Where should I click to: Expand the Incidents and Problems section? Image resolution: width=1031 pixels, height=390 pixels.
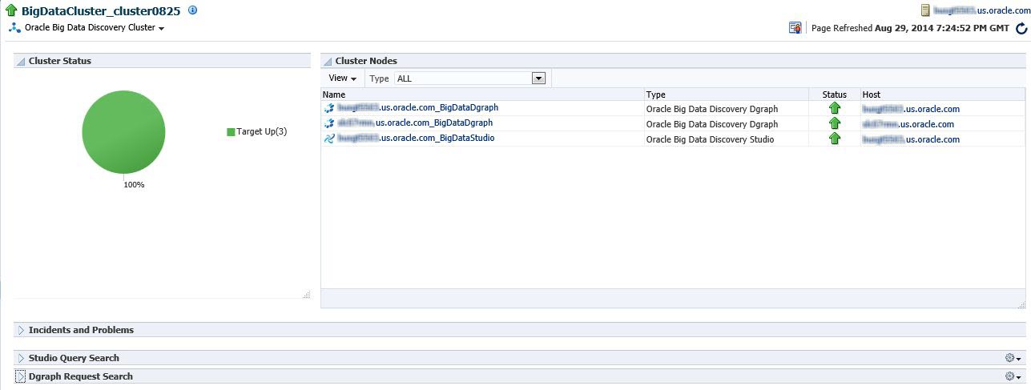coord(21,330)
